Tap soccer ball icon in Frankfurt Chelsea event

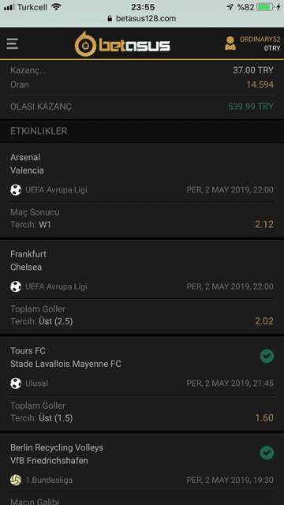(x=16, y=286)
